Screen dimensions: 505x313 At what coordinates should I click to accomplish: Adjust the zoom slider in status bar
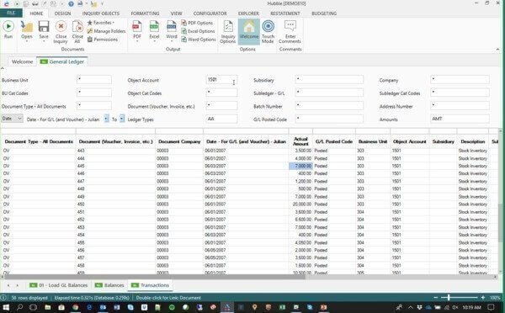click(449, 298)
